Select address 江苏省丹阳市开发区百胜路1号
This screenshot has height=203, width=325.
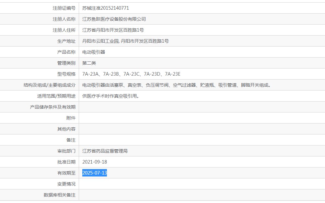[113, 30]
